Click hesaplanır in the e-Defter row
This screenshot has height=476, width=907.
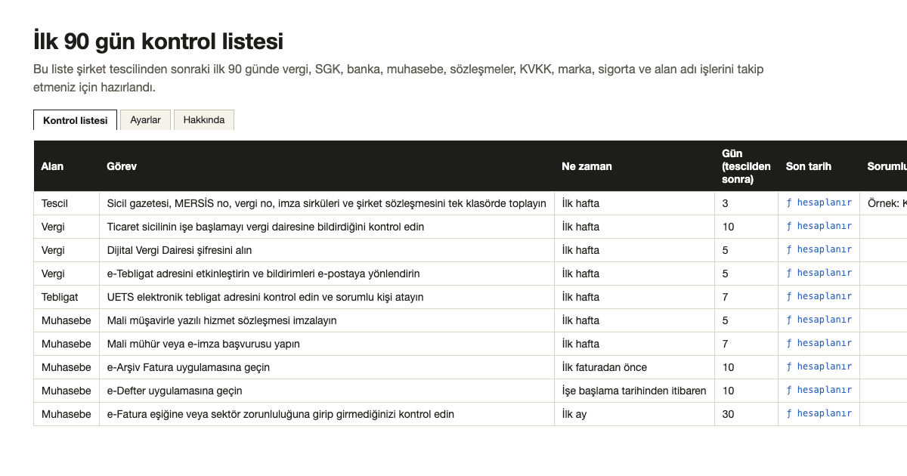pos(819,390)
